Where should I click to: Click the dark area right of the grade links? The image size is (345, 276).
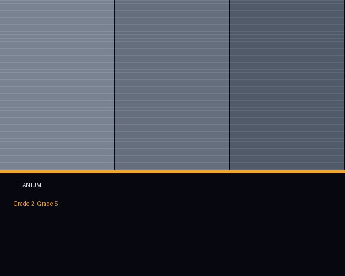tap(201, 204)
